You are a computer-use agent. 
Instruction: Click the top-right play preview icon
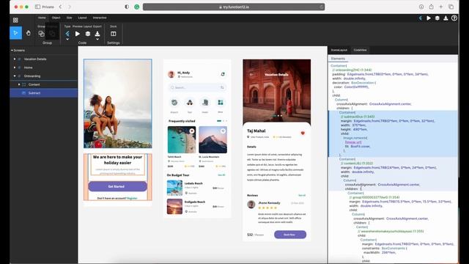(x=429, y=18)
